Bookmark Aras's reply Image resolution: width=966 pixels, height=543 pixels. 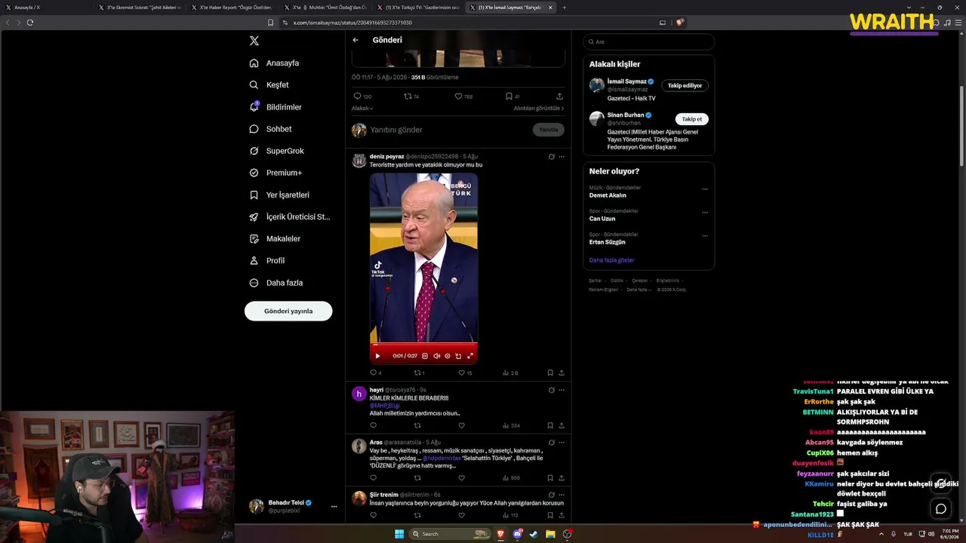(x=550, y=478)
